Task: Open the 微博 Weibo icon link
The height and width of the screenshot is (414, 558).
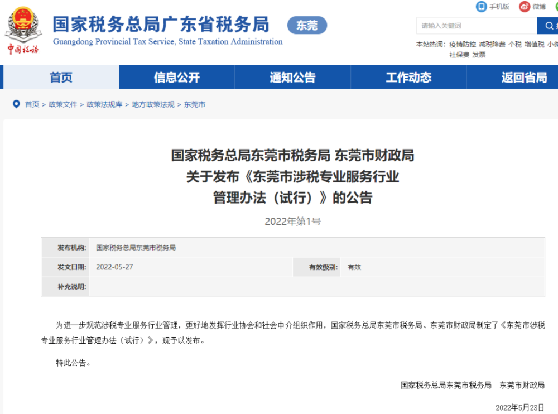Action: pos(524,7)
